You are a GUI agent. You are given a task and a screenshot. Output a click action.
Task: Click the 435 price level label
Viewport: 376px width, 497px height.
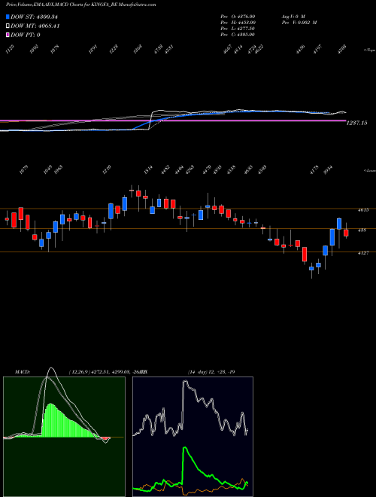362,230
